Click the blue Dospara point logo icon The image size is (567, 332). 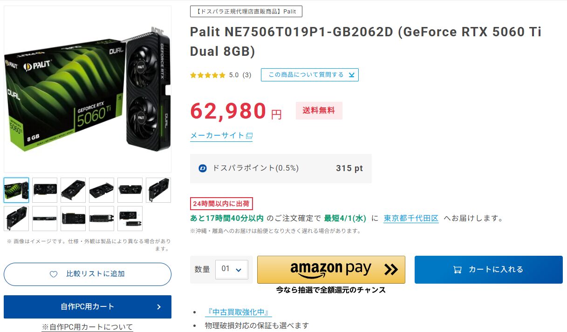[x=203, y=168]
